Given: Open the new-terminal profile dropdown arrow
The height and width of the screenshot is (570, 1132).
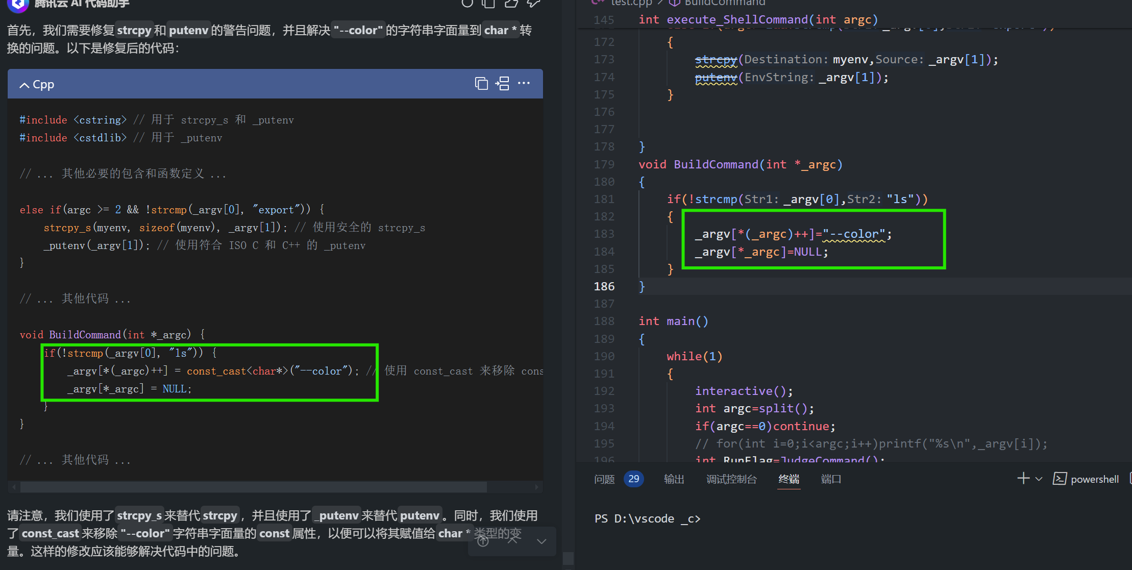Looking at the screenshot, I should (1039, 479).
